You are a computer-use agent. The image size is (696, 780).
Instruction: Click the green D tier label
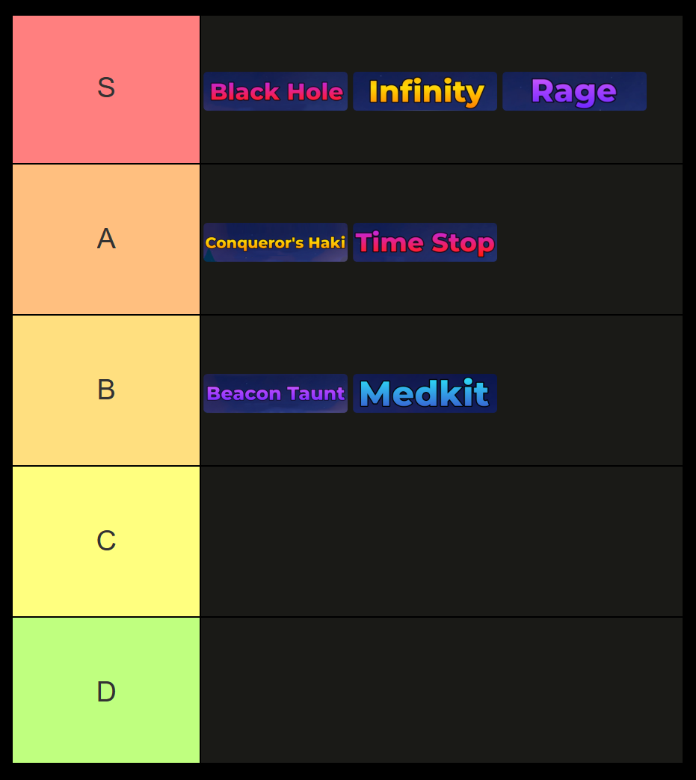click(x=106, y=691)
